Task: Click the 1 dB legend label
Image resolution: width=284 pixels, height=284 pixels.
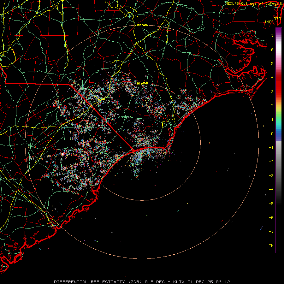Action: tap(272, 120)
